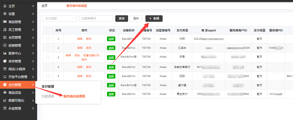The height and width of the screenshot is (120, 293).
Task: Click the promotion management checkmark icon
Action: point(5,45)
